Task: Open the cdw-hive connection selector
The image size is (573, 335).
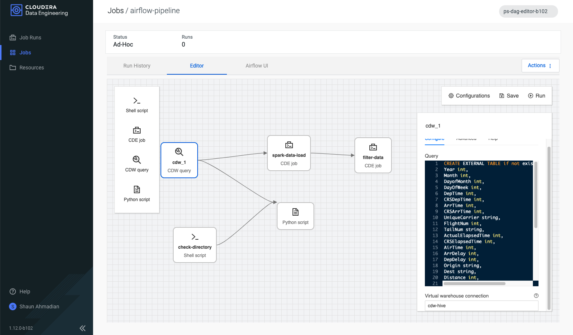Action: tap(481, 306)
